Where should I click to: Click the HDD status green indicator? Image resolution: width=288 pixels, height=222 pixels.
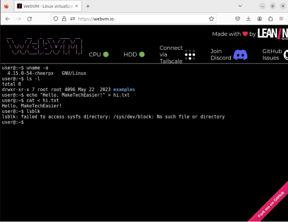click(x=142, y=54)
